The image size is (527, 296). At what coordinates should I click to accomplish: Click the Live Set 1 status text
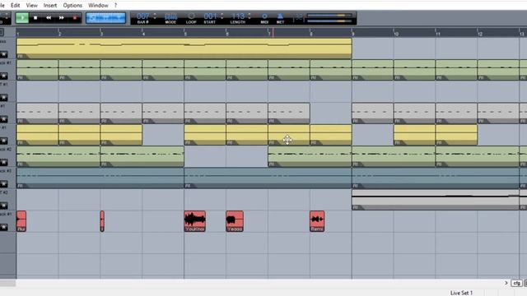tap(461, 293)
